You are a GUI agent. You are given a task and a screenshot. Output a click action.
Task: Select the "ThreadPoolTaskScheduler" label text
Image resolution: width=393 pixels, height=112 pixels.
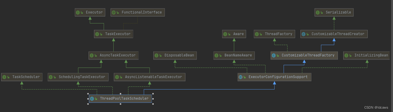[124, 98]
